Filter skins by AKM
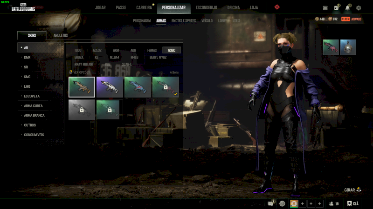The width and height of the screenshot is (373, 209). pos(116,50)
